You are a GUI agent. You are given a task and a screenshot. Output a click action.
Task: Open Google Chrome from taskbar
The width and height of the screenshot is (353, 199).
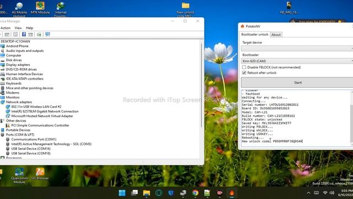(195, 193)
